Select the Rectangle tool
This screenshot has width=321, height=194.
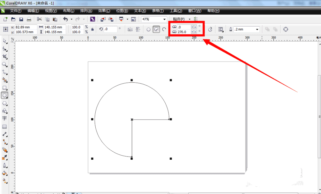[x=4, y=88]
